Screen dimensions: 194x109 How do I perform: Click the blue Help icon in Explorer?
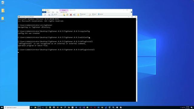(131, 12)
